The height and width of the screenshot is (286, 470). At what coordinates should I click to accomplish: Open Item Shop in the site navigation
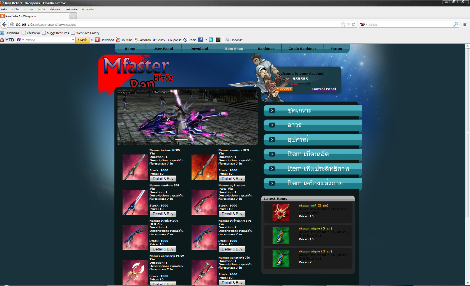click(234, 49)
